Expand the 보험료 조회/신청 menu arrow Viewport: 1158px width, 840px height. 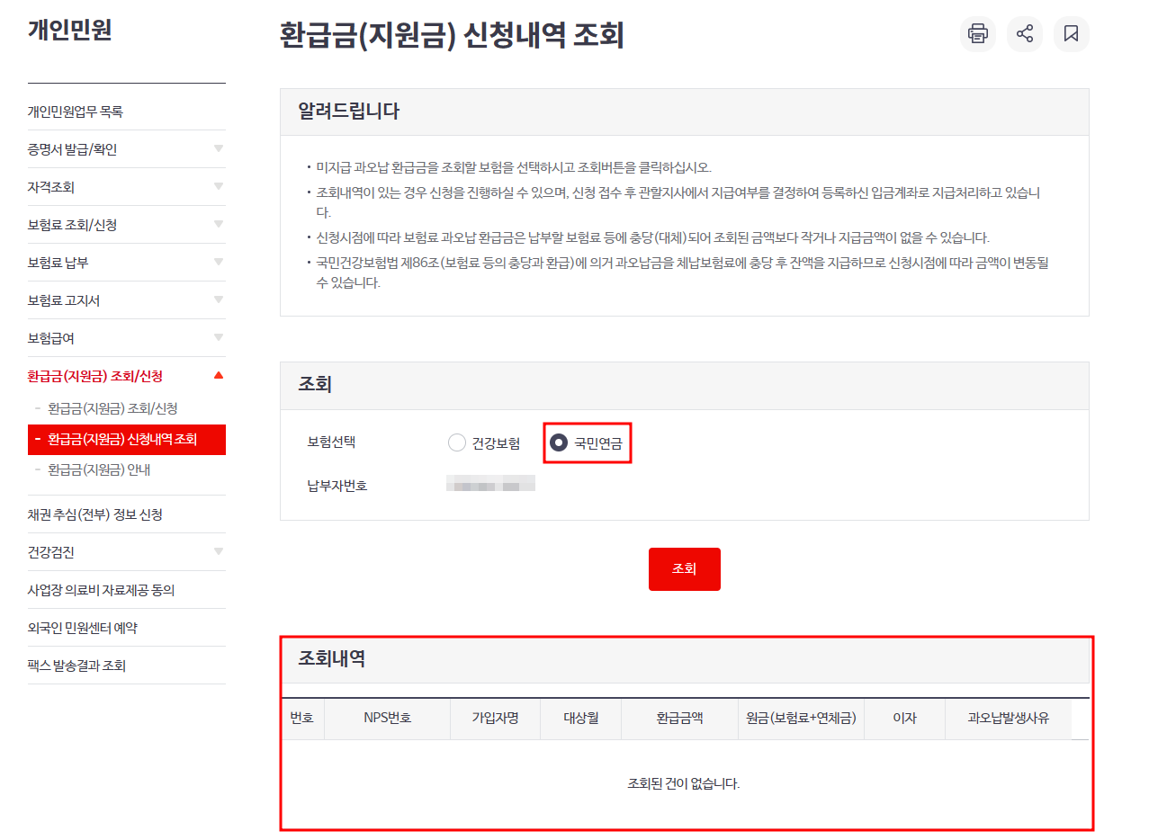point(218,225)
